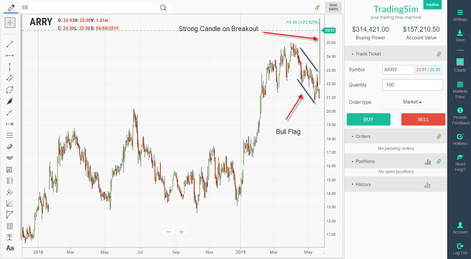Choose the text annotation tool (Aa)

pos(10,248)
